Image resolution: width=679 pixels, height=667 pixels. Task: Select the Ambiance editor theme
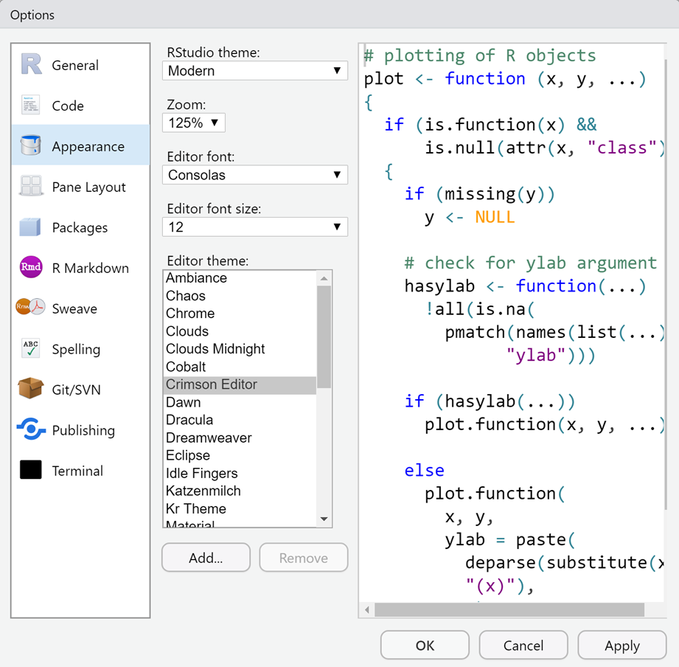240,278
